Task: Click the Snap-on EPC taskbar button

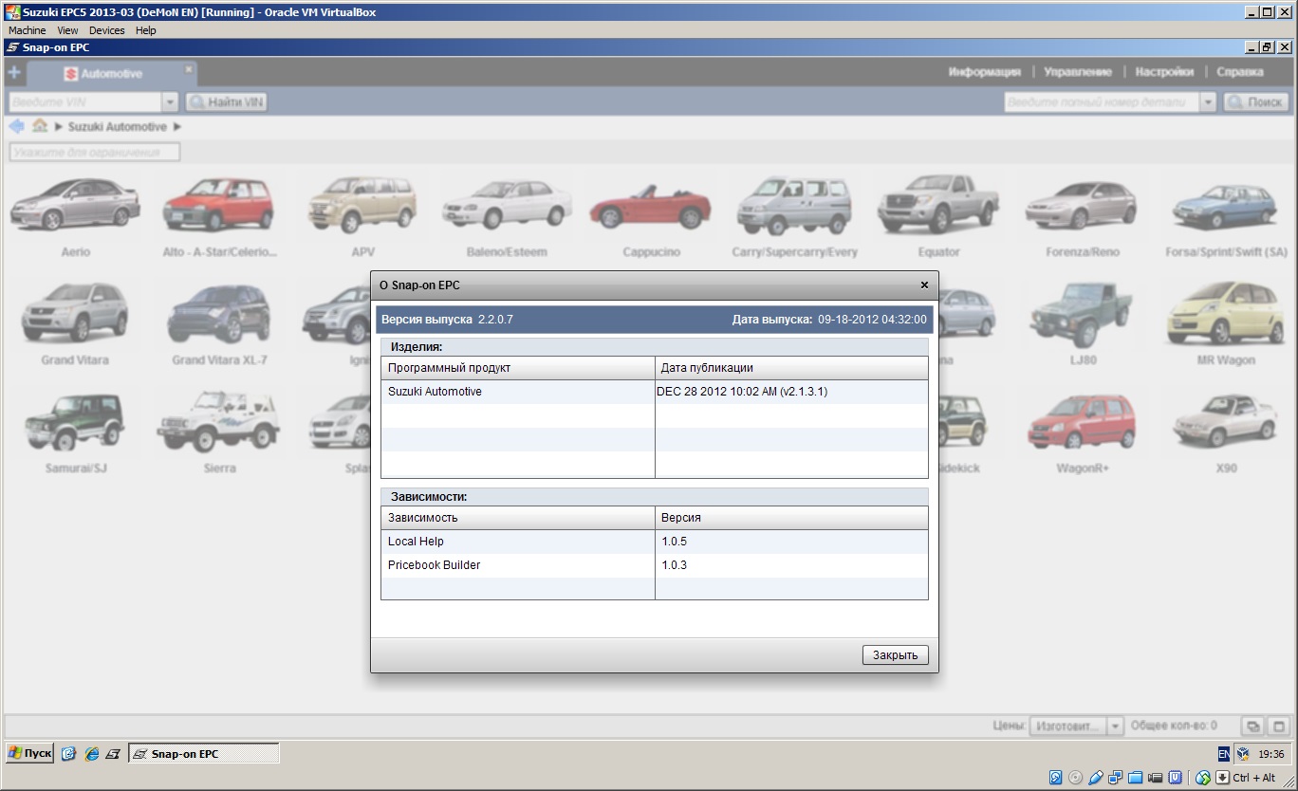Action: [x=204, y=754]
